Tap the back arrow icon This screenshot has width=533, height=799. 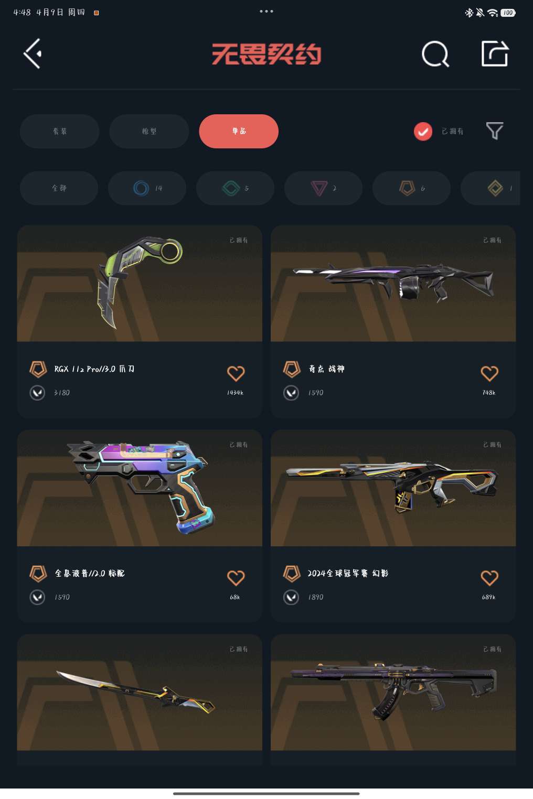click(x=33, y=53)
